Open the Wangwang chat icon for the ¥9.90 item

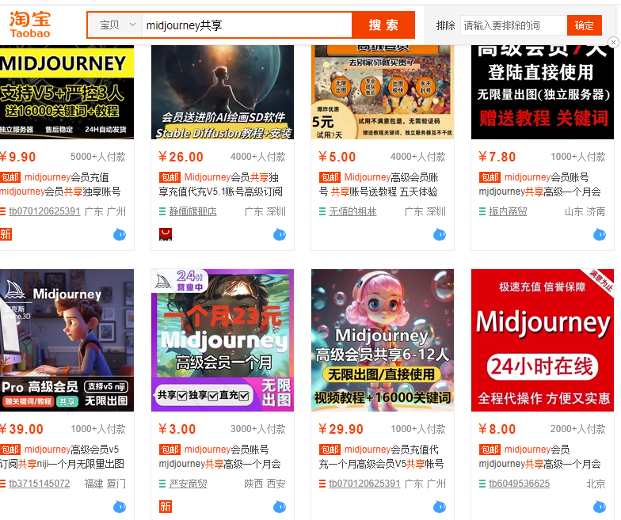120,234
